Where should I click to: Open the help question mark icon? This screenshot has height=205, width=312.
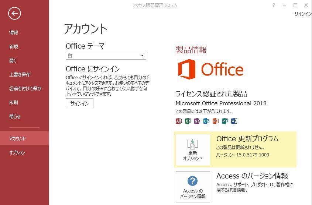tap(274, 6)
